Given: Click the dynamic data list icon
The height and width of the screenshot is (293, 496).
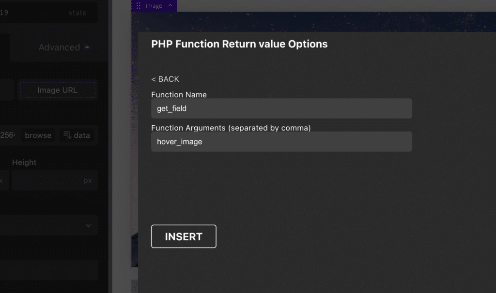Looking at the screenshot, I should tap(67, 135).
